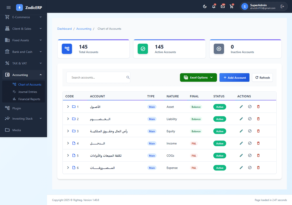Screen dimensions: 292x205
Task: Open the Excel Options dropdown
Action: tap(198, 78)
